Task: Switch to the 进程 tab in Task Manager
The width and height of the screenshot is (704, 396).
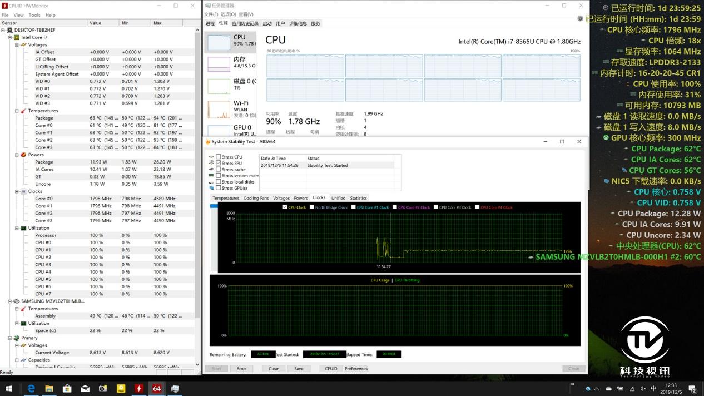Action: pos(210,23)
